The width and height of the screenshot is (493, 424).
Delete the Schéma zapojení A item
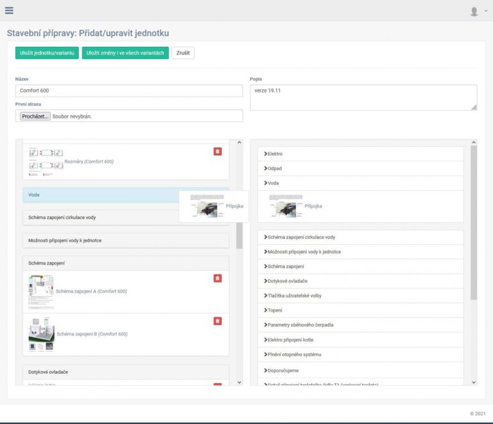pos(217,278)
